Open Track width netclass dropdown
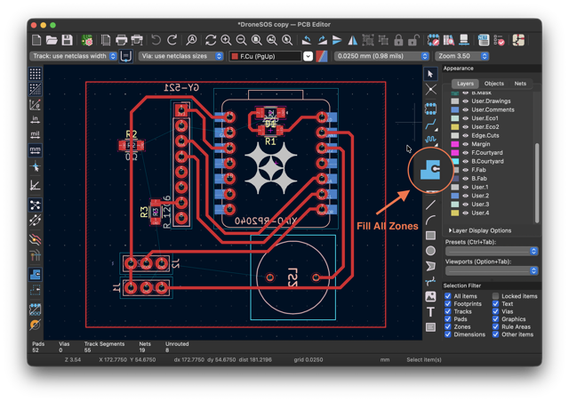Image resolution: width=569 pixels, height=402 pixels. pos(73,56)
